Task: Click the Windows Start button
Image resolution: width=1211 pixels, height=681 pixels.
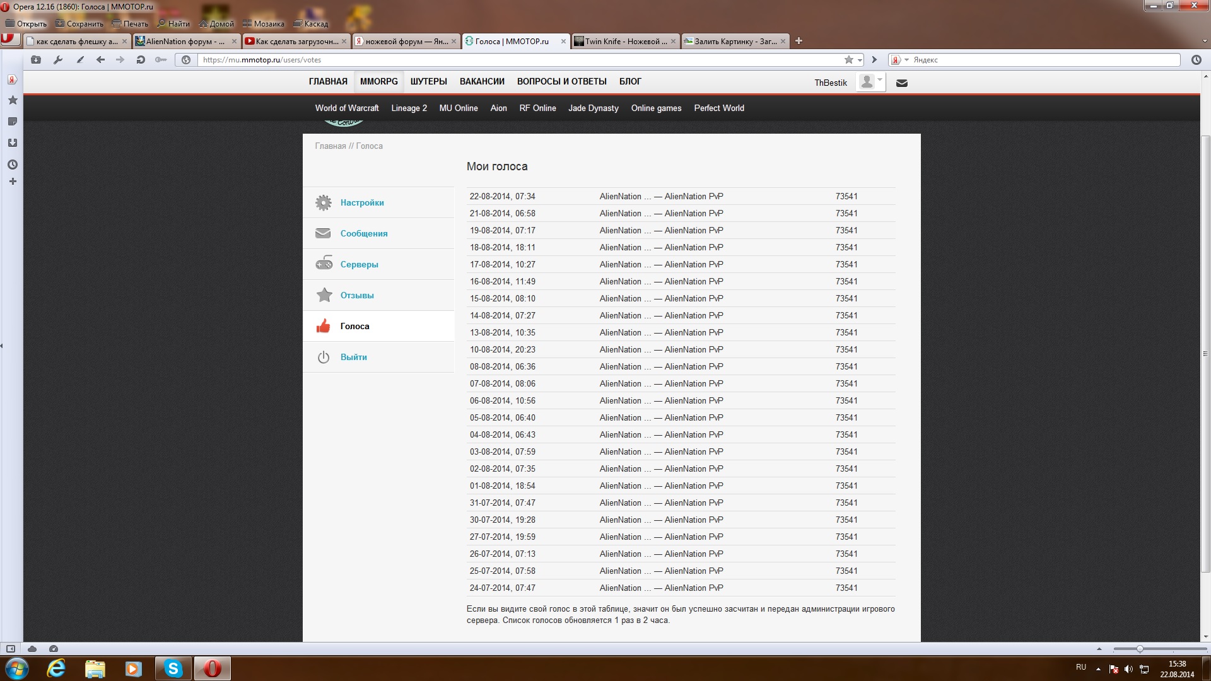Action: [16, 668]
